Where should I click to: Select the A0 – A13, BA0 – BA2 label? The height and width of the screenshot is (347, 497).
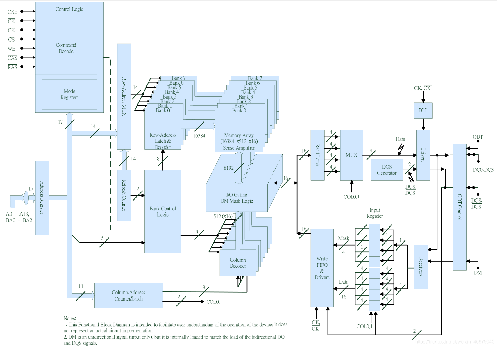(19, 217)
